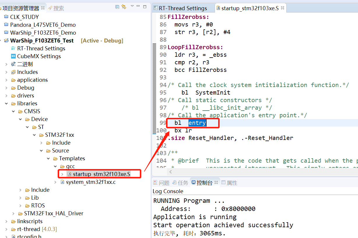Minimize the project explorer panel
This screenshot has height=238, width=358.
coord(138,6)
